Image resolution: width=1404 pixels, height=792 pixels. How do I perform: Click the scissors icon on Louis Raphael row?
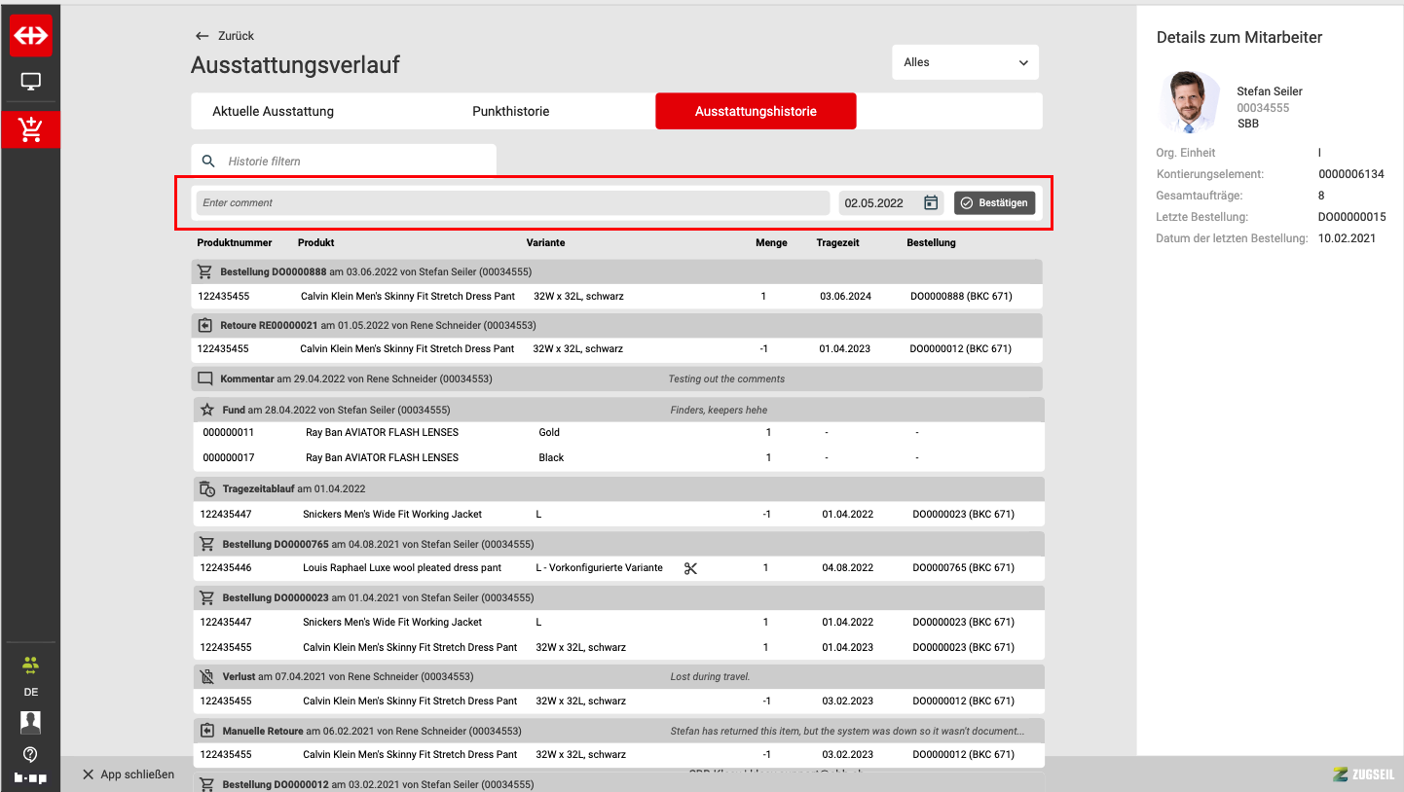coord(691,568)
